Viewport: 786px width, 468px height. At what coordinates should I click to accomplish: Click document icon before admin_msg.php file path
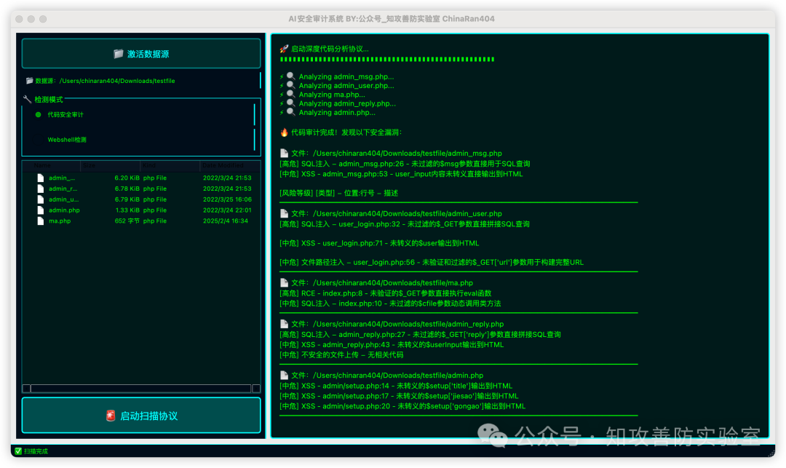284,154
